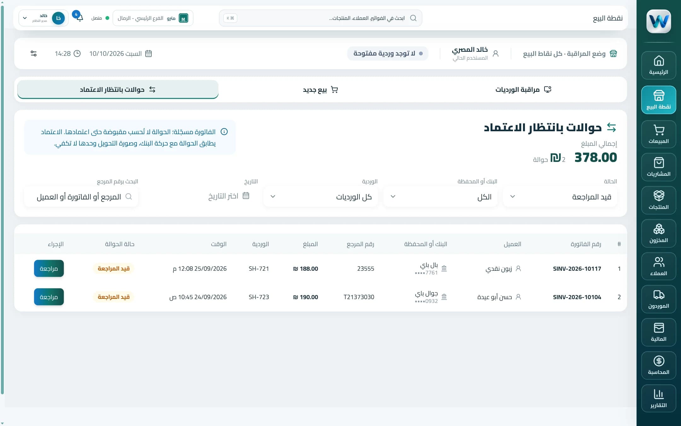Expand the الحالة status dropdown قيد المراجعة
The height and width of the screenshot is (426, 681).
pos(560,197)
